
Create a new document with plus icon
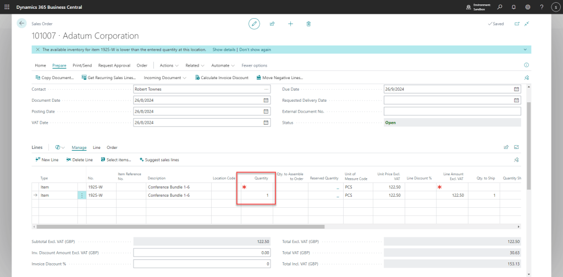[x=290, y=24]
